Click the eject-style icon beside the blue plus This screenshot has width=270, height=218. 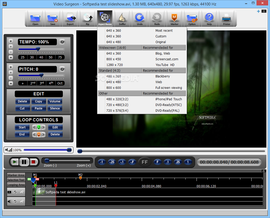264,11
